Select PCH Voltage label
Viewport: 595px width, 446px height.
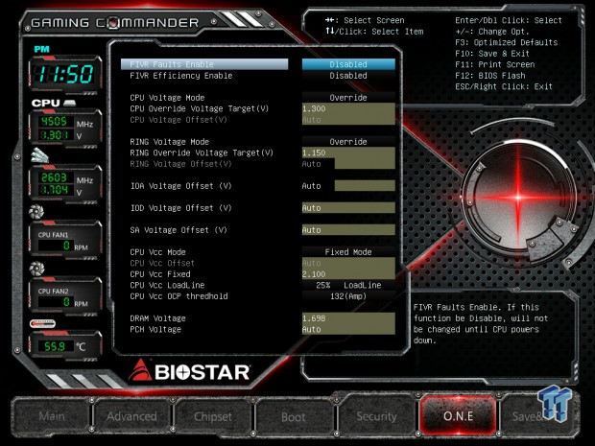click(155, 329)
